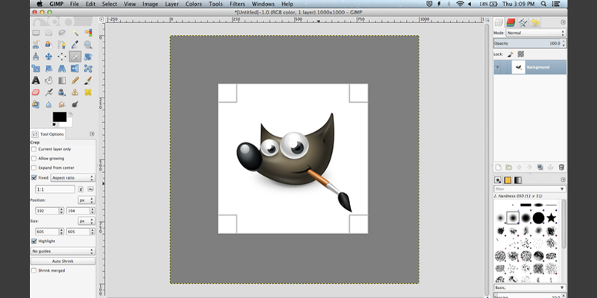Toggle Lock alpha channel checkerboard icon
Image resolution: width=597 pixels, height=298 pixels.
(520, 54)
